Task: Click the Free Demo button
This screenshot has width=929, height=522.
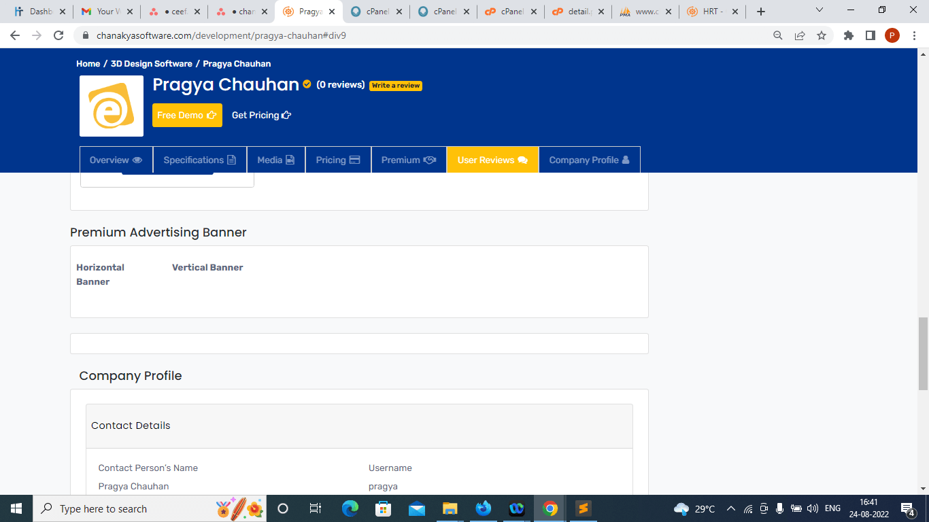Action: pos(187,115)
